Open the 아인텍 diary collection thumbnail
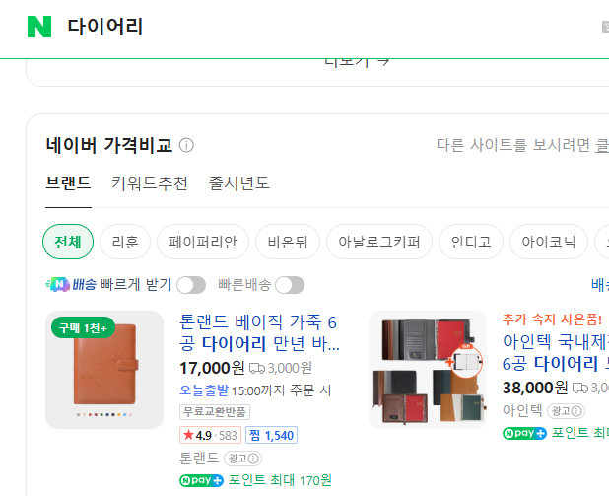This screenshot has height=496, width=609. tap(428, 370)
